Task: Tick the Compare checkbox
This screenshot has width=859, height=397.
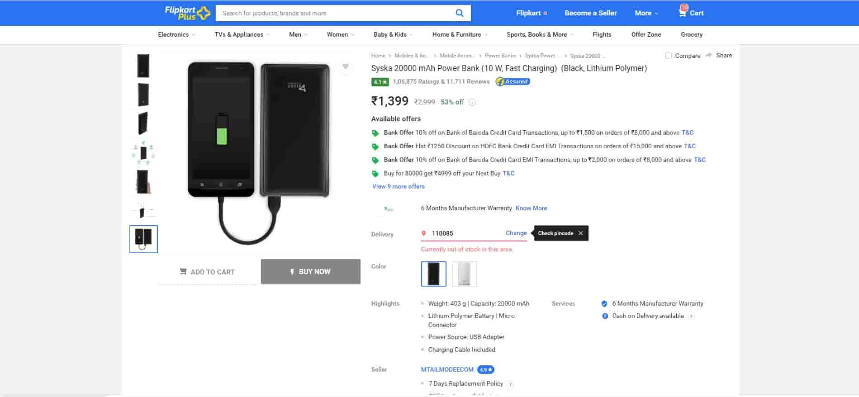Action: tap(668, 56)
